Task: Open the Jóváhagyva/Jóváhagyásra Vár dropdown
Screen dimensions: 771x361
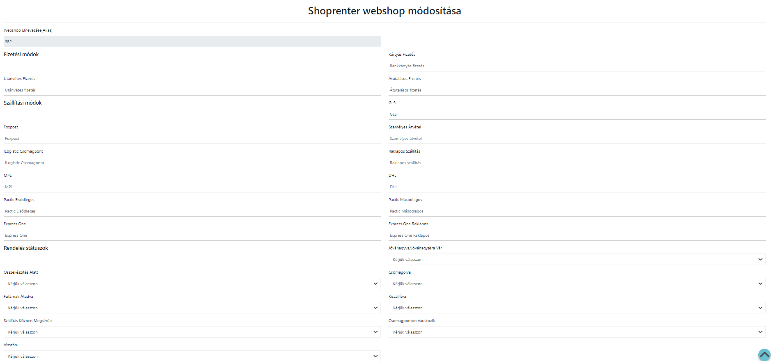Action: pos(577,259)
